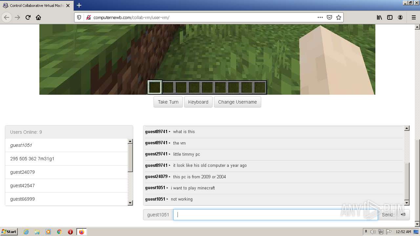
Task: Select user guest24079 in list
Action: [x=66, y=172]
